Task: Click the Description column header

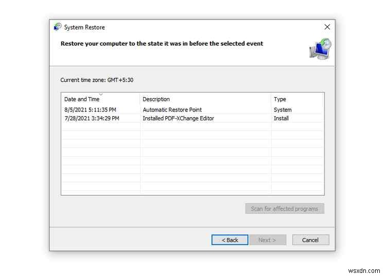Action: tap(205, 99)
